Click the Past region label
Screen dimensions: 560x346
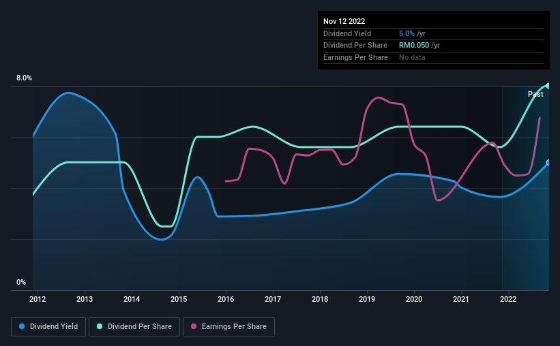tap(535, 94)
